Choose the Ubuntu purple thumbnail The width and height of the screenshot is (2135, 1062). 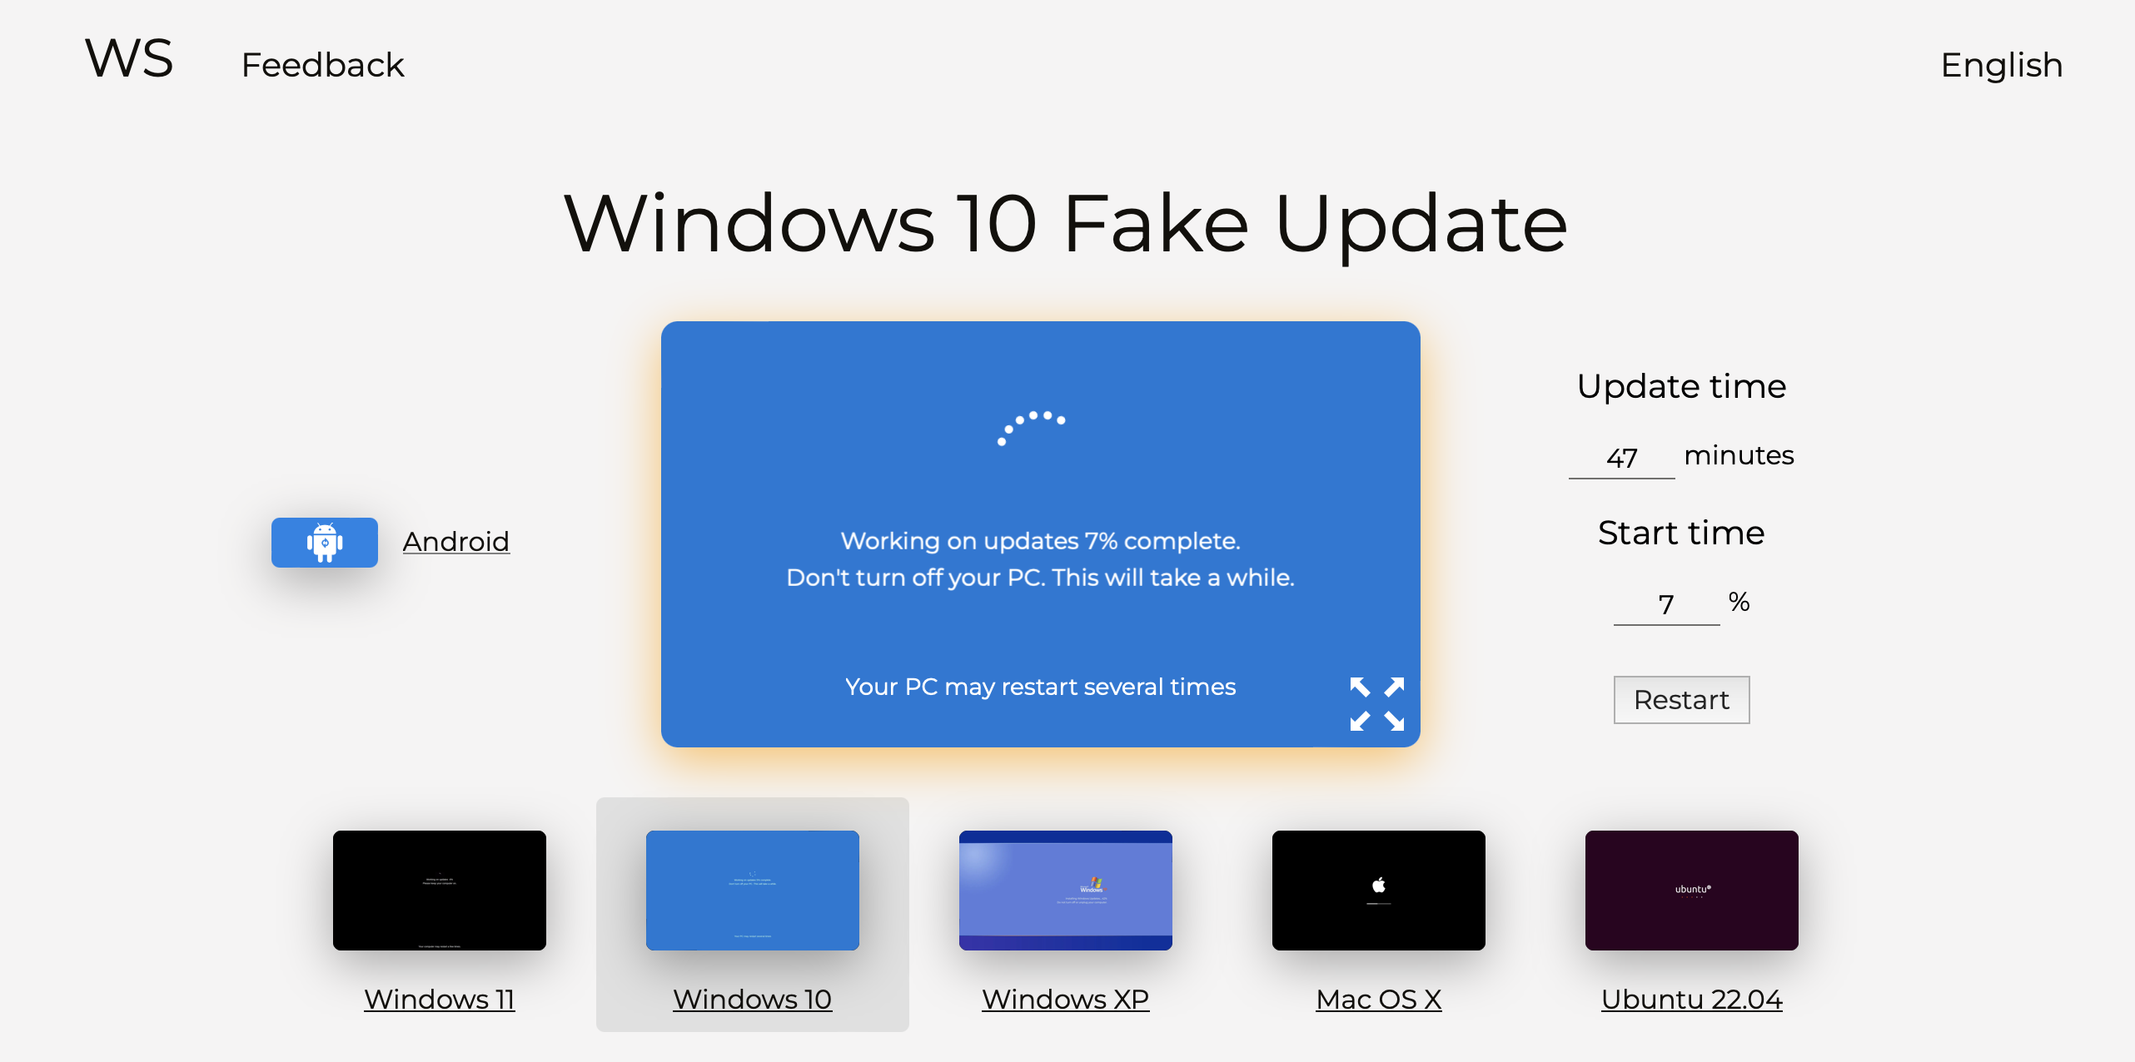1691,890
